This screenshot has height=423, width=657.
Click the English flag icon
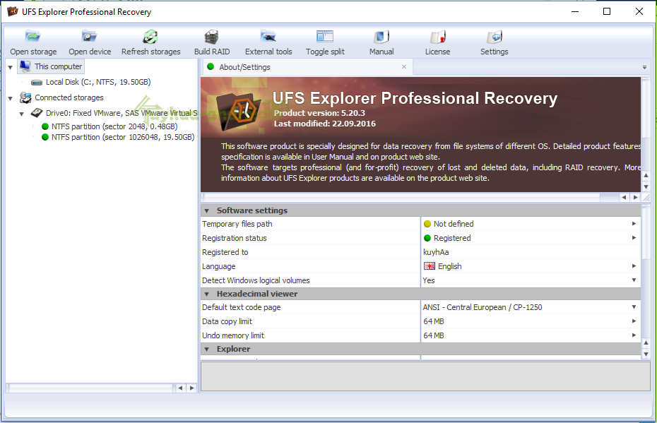(x=430, y=266)
